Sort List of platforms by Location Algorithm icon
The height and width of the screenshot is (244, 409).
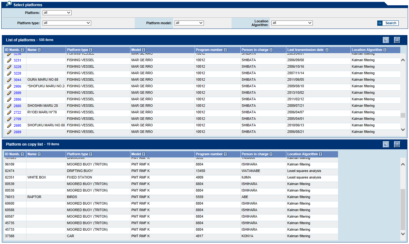pyautogui.click(x=385, y=50)
